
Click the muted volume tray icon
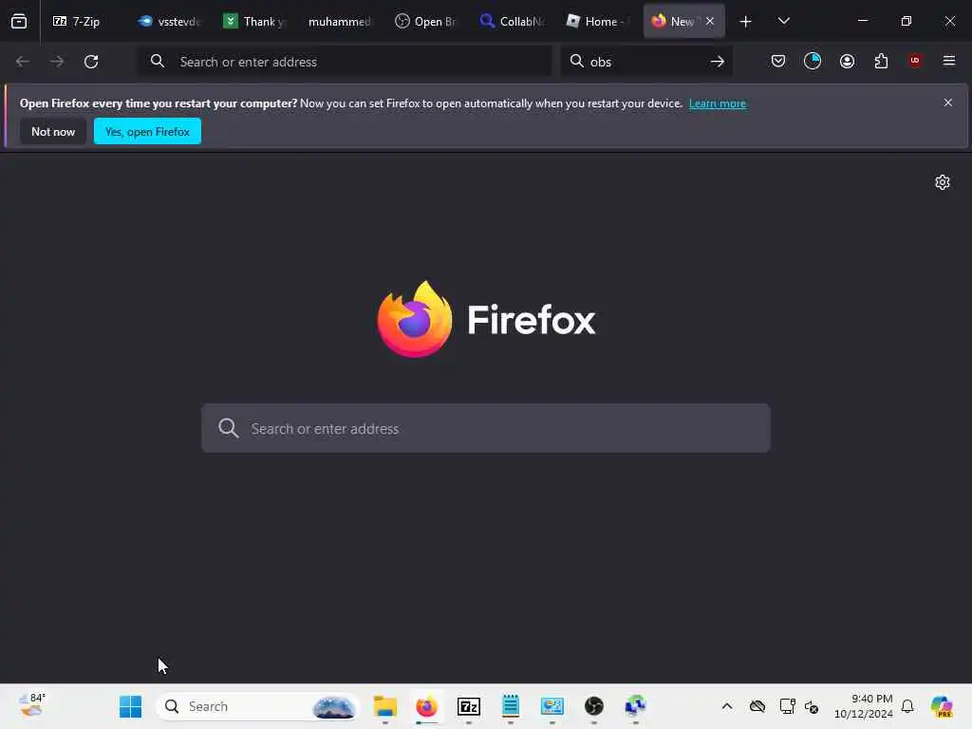point(812,706)
